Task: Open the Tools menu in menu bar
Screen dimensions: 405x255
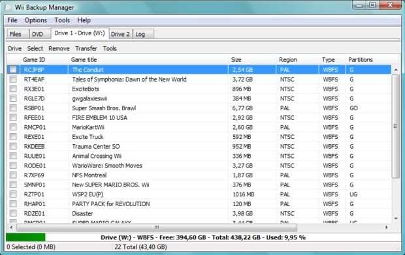Action: point(62,20)
